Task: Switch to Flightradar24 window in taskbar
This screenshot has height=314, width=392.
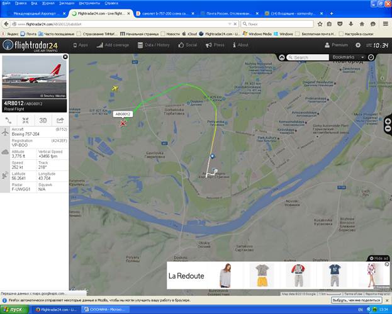Action: tap(56, 310)
